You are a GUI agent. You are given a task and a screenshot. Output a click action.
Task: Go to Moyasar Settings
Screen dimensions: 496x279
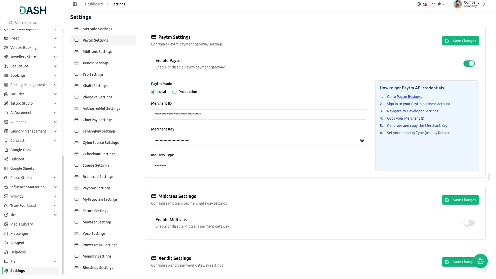click(x=103, y=222)
